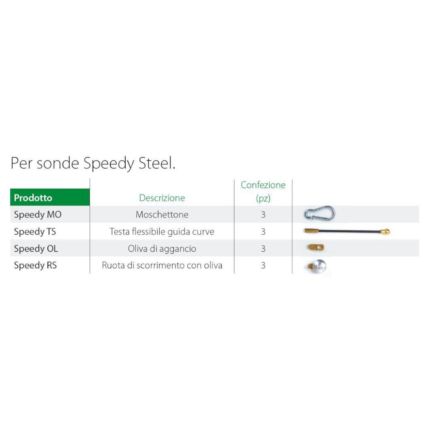
Task: Click the pack quantity for Speedy OL
Action: pos(263,249)
